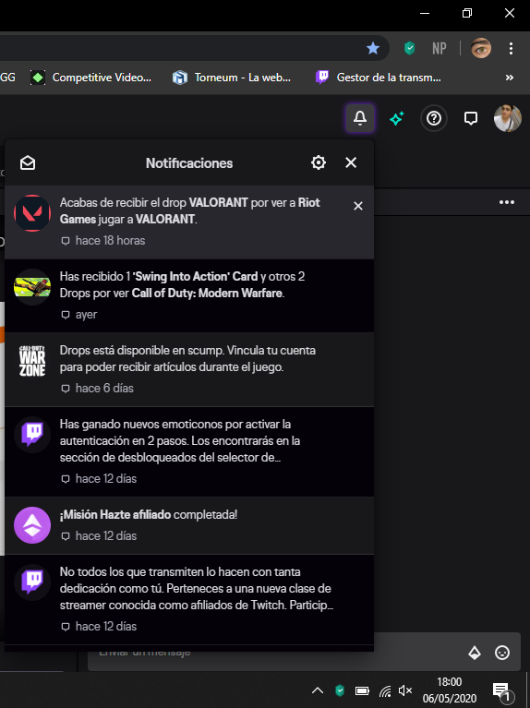Open the nuevos emoticonos 2 pasos notification
The image size is (530, 708).
pos(189,451)
